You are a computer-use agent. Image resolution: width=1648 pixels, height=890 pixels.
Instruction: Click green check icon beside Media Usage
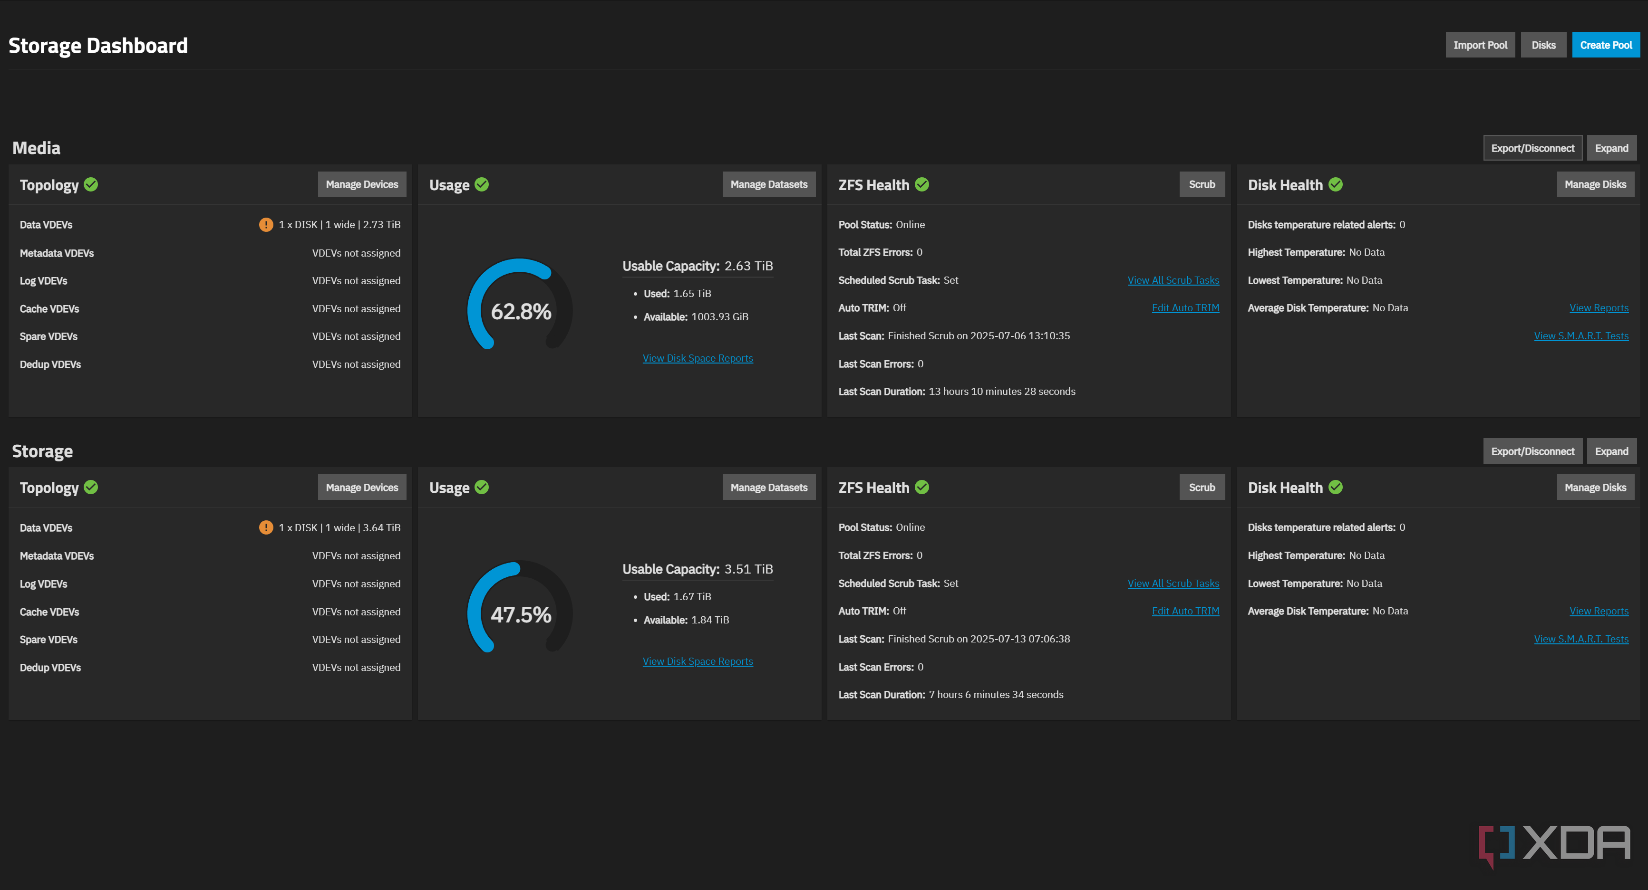pyautogui.click(x=482, y=185)
